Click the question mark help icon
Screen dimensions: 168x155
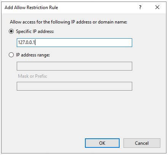point(140,7)
